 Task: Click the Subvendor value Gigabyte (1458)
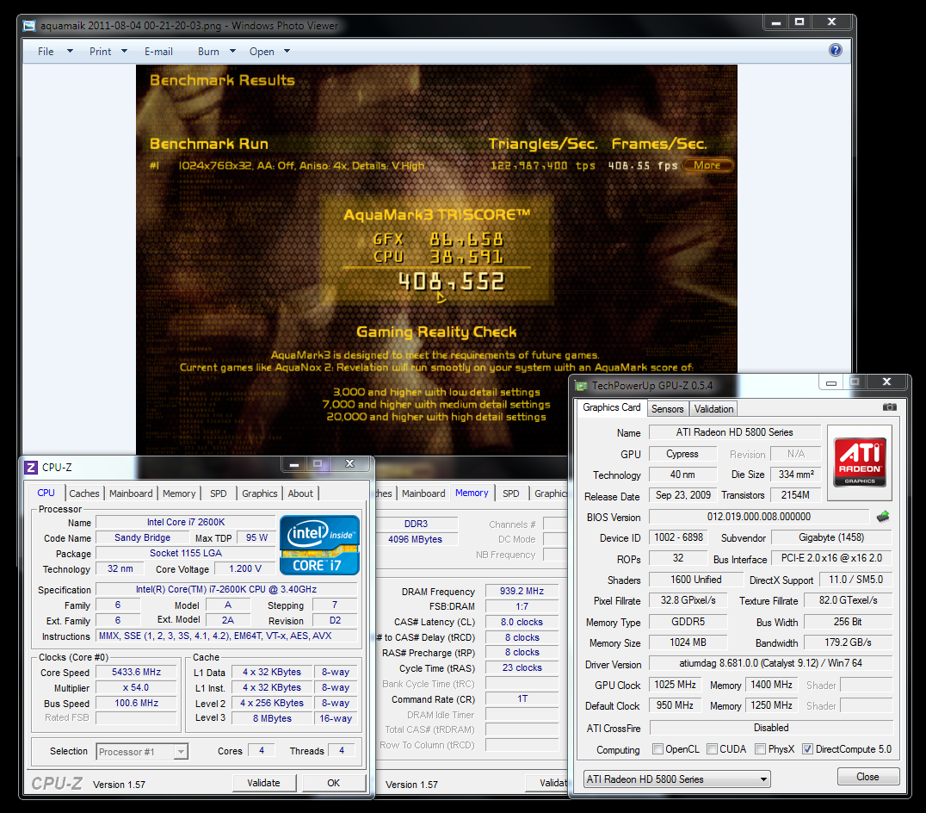tap(831, 537)
